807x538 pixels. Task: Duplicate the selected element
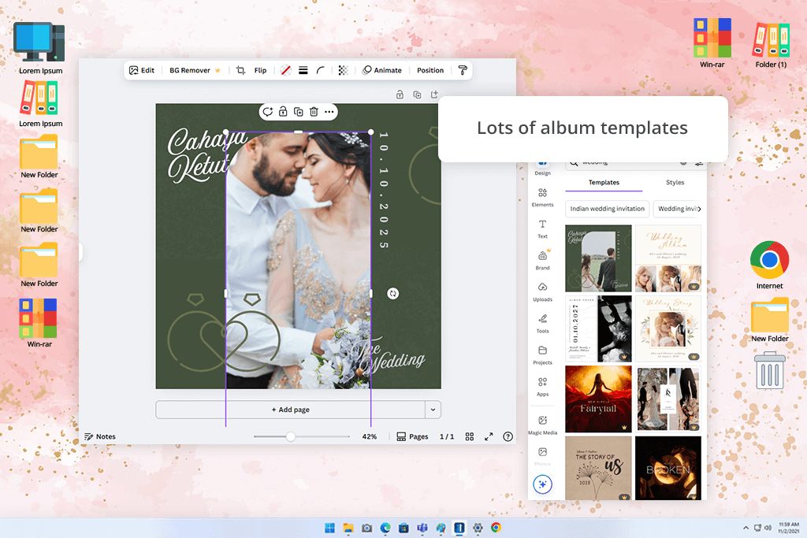pos(299,112)
